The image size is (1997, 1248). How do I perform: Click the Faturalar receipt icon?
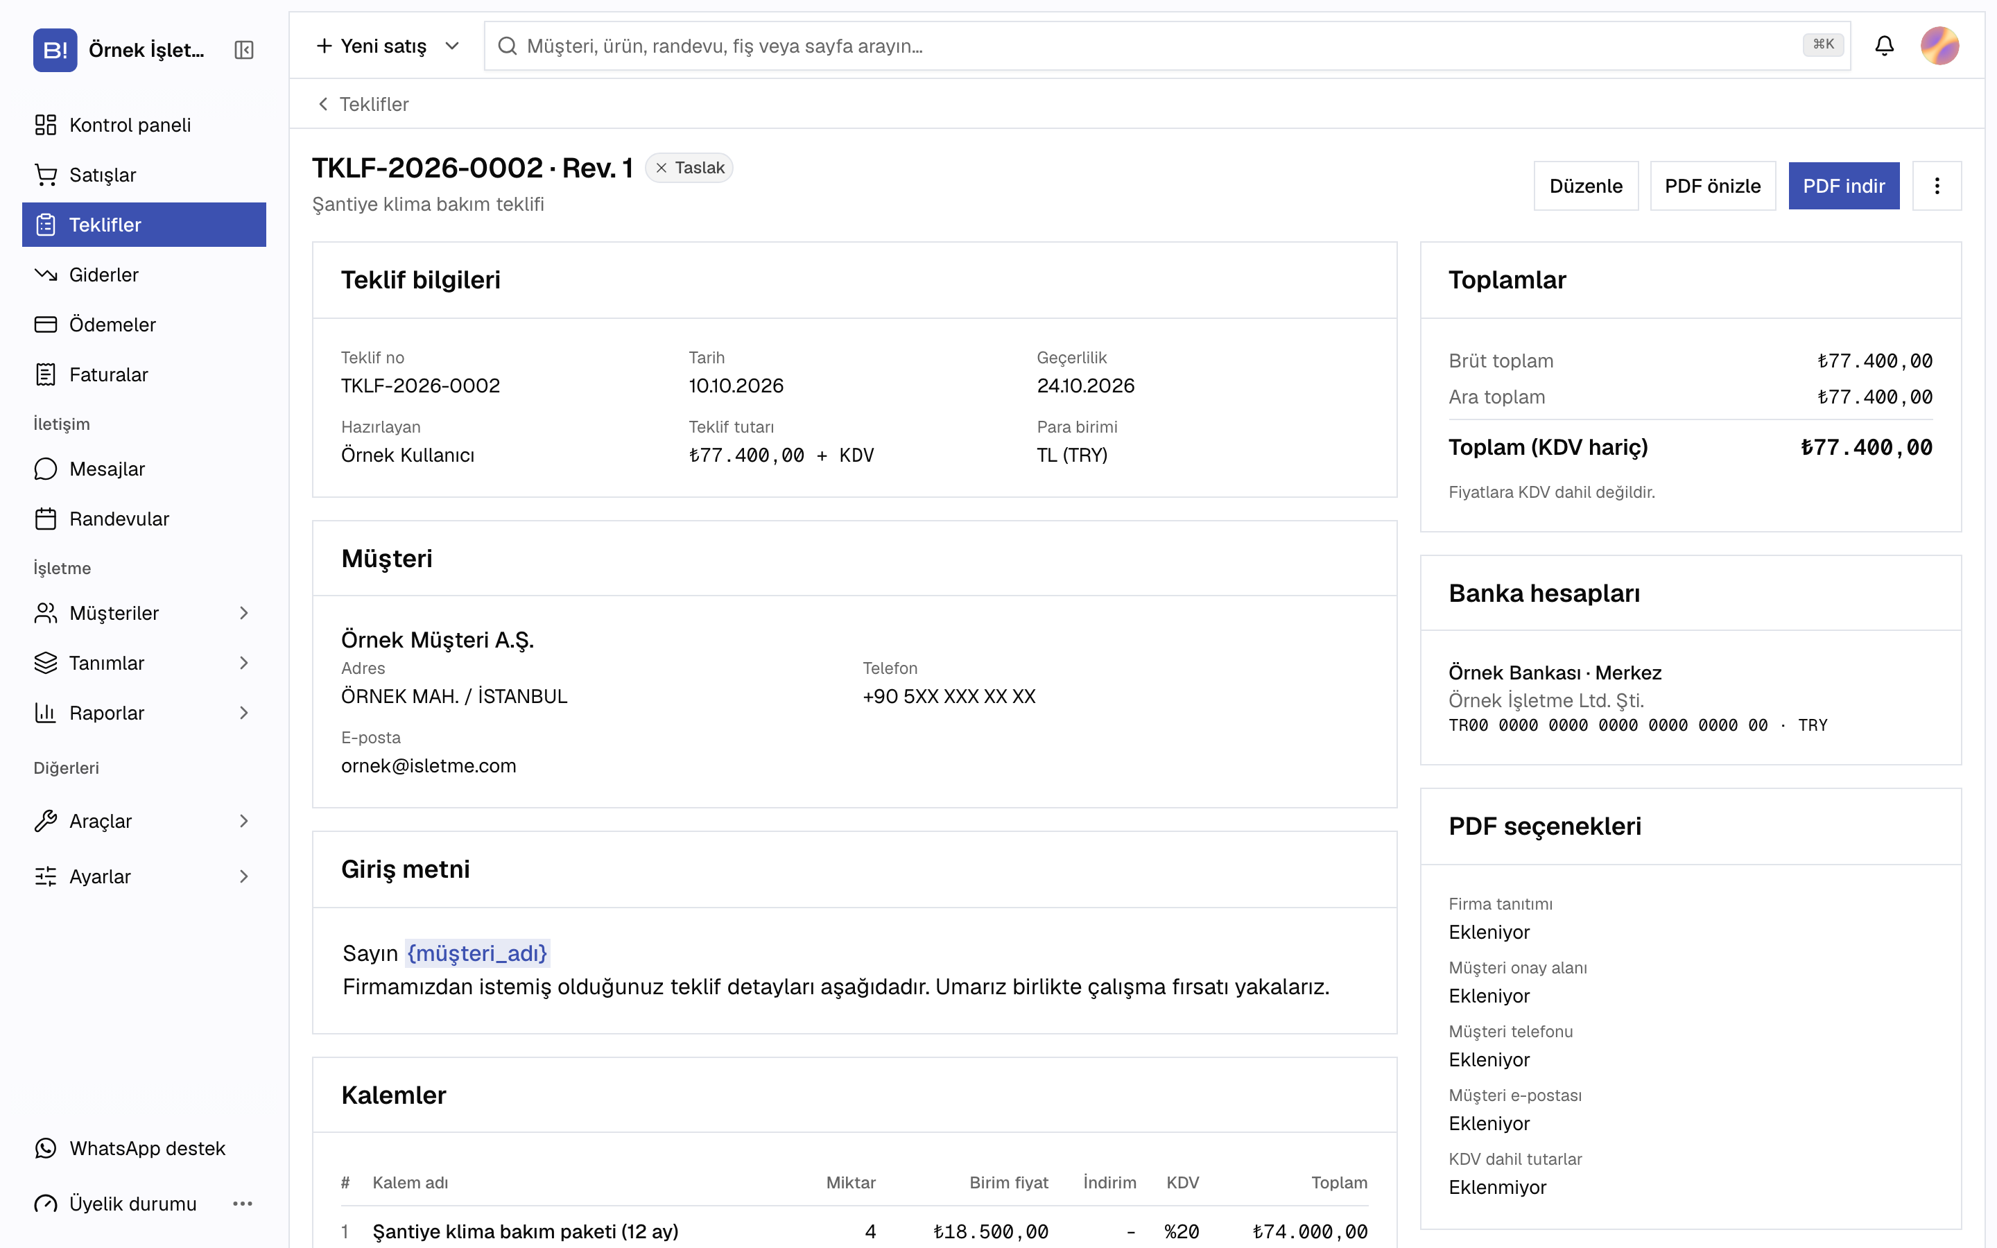(45, 374)
